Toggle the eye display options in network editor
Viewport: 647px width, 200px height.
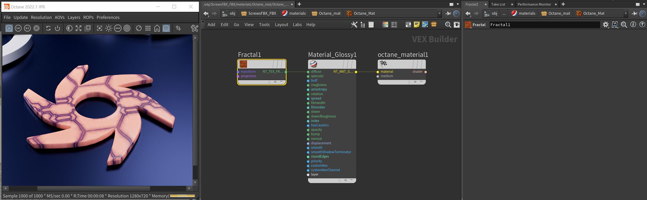(x=457, y=25)
